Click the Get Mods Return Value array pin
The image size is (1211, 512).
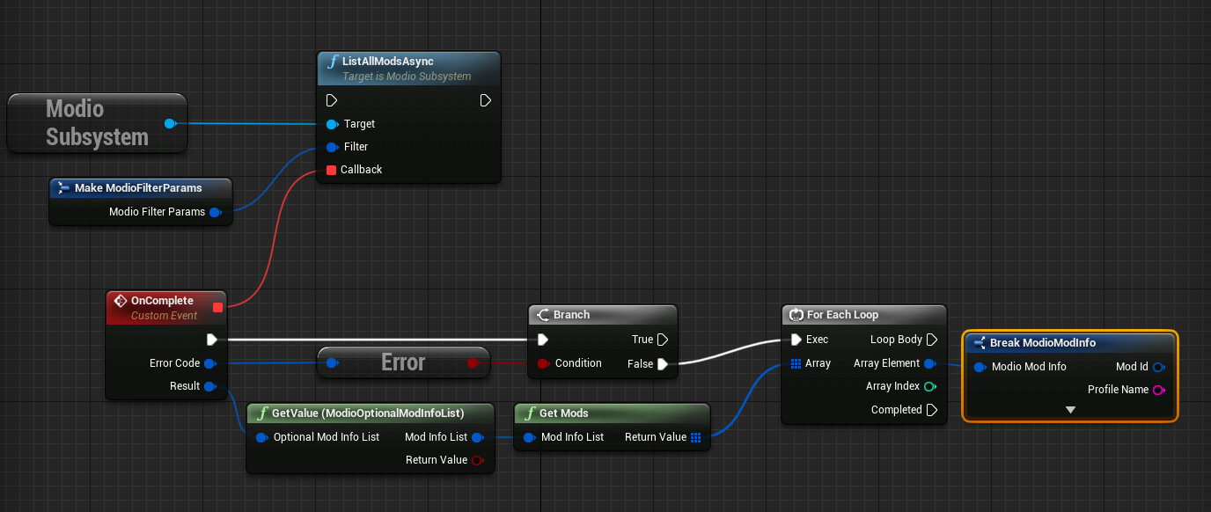[695, 437]
